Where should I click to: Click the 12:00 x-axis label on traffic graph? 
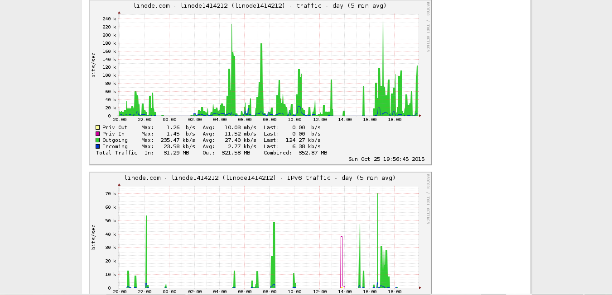pyautogui.click(x=320, y=120)
